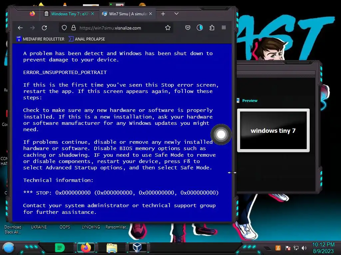
Task: Click the orange Java tray icon
Action: 278,248
